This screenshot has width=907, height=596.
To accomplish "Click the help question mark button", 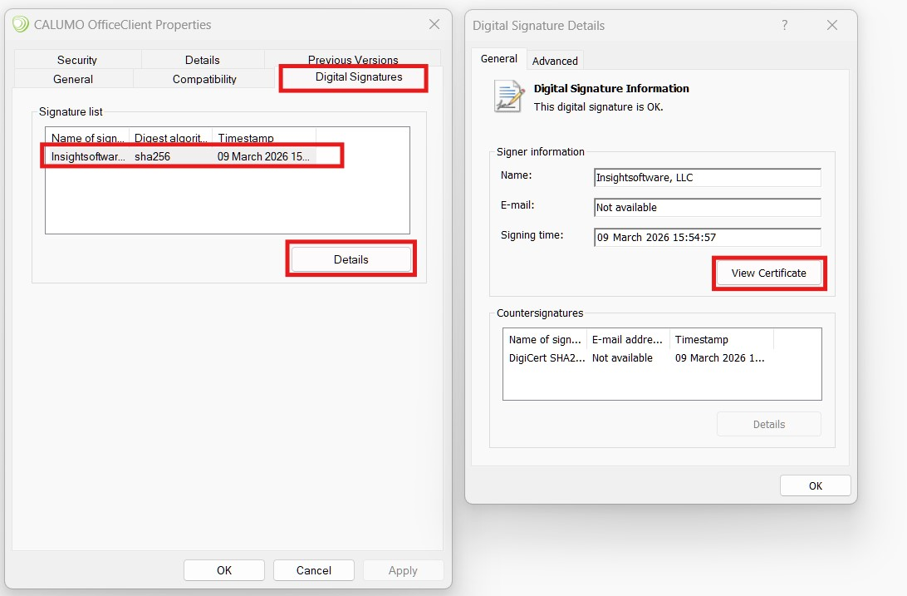I will [x=784, y=26].
